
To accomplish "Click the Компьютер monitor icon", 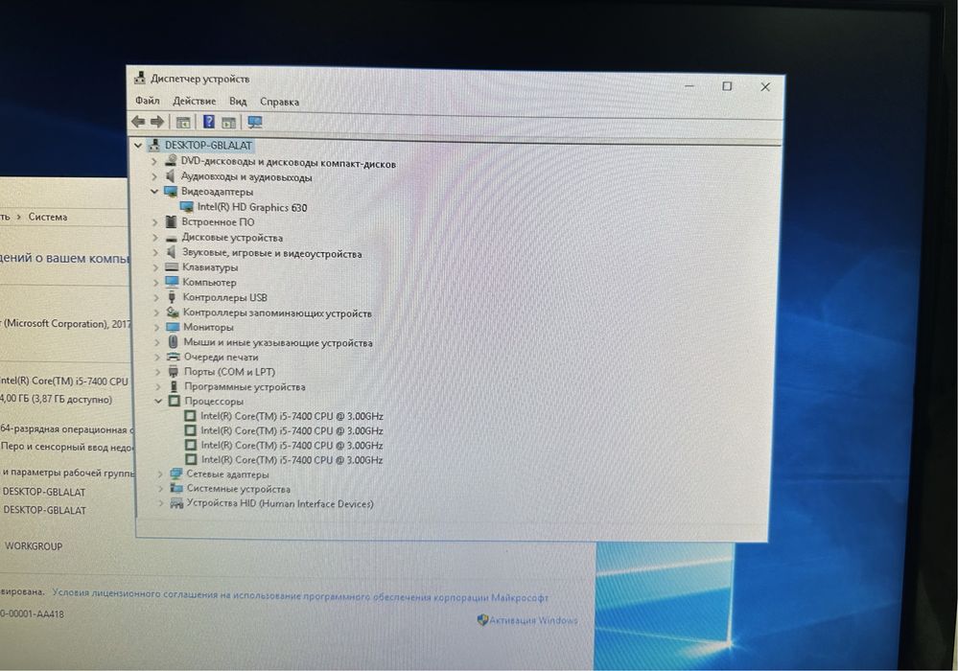I will (172, 282).
